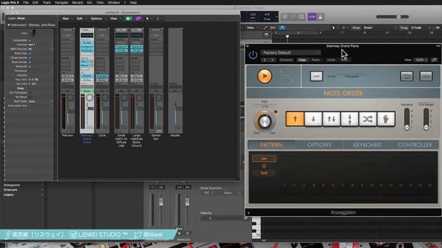Toggle the Show I/O checkbox
The height and width of the screenshot is (248, 442).
(x=30, y=66)
